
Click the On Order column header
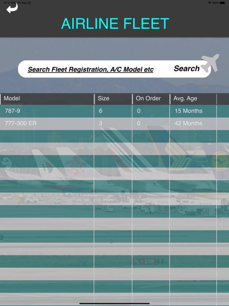pos(151,98)
